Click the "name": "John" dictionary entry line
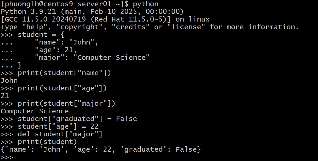Screen dimensions: 318x161 (66, 42)
